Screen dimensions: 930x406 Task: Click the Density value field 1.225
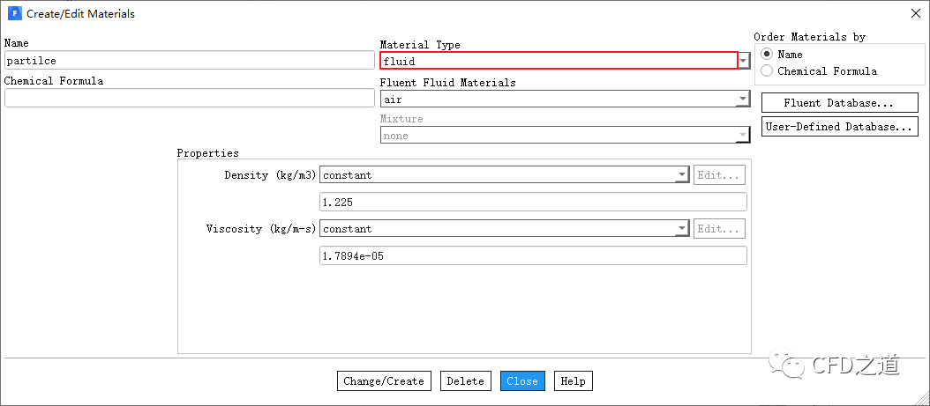pos(533,202)
